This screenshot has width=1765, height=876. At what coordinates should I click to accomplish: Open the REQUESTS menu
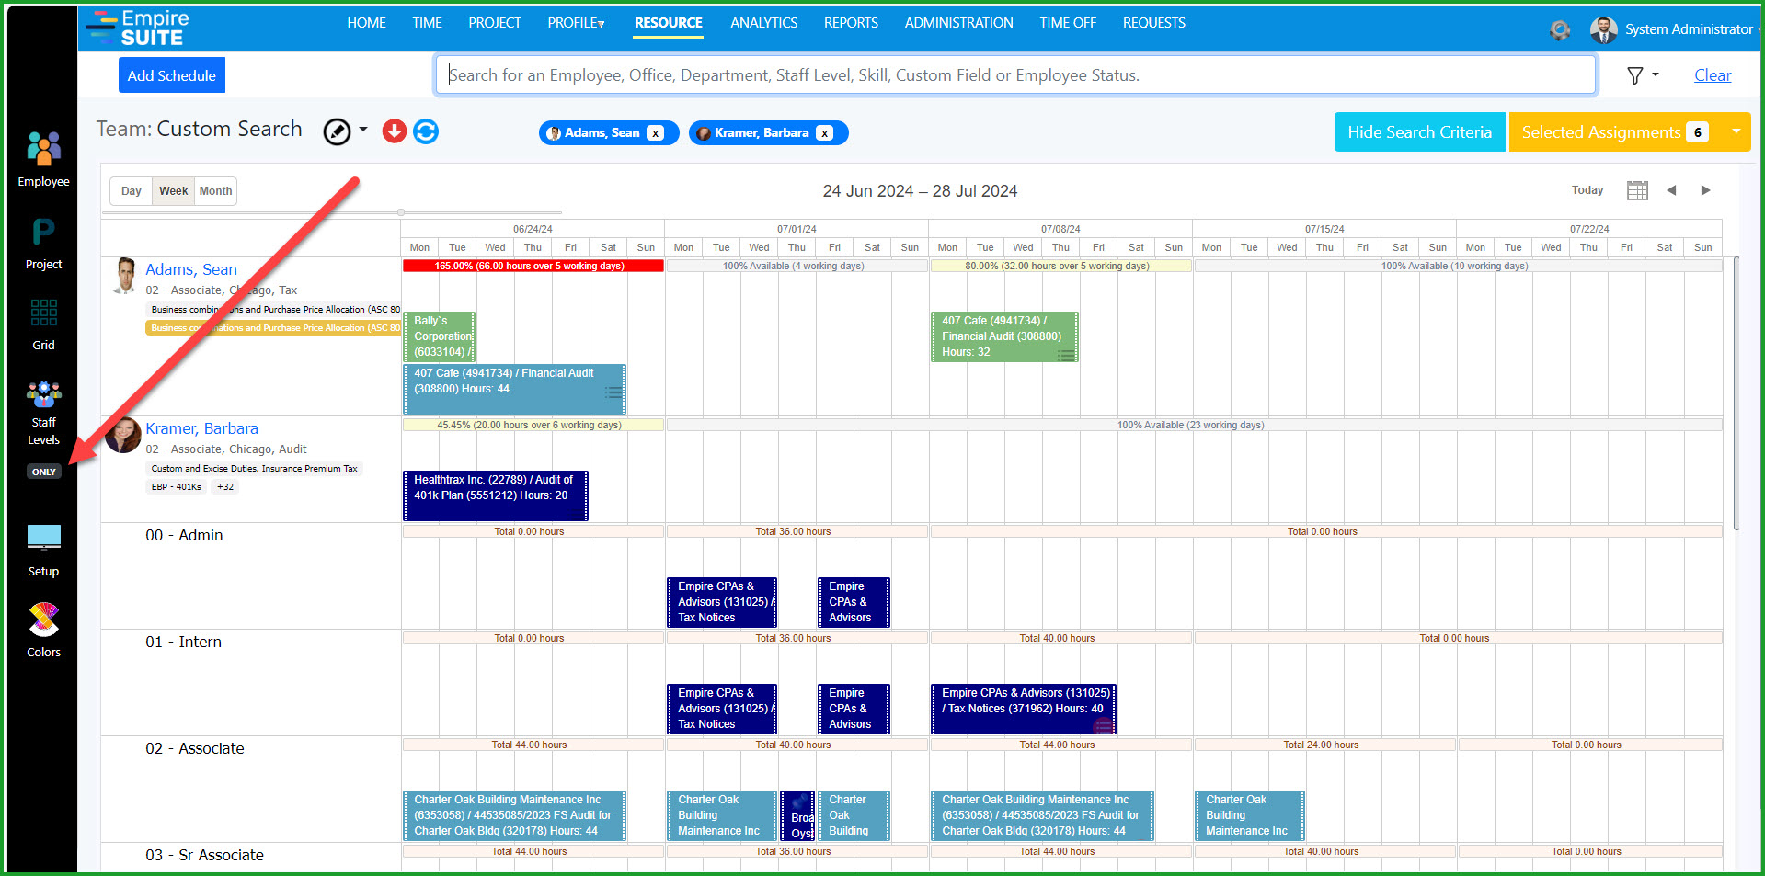pos(1154,23)
